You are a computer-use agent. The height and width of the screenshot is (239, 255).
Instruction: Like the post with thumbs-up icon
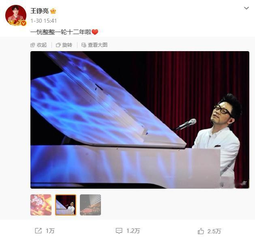201,231
